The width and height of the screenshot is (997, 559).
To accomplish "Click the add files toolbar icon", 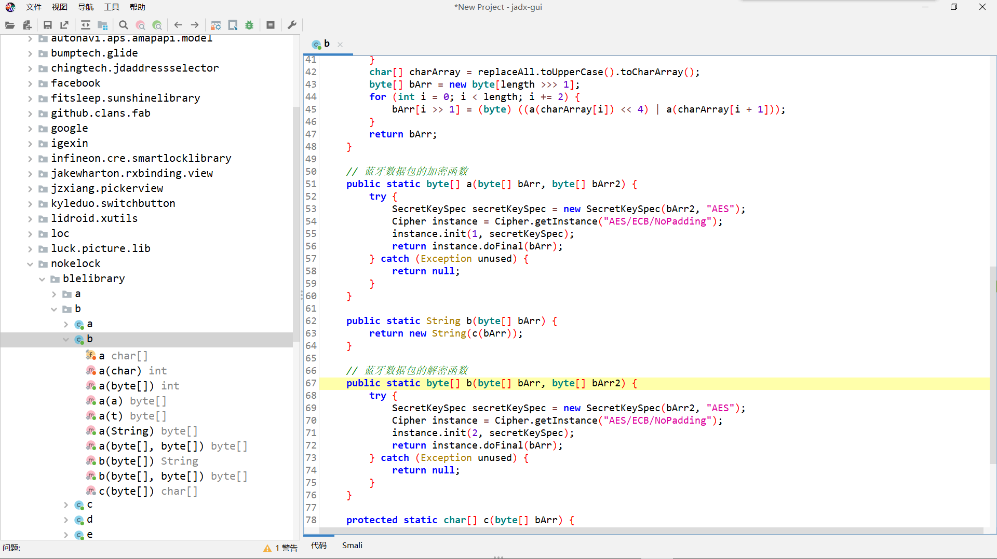I will (x=28, y=25).
